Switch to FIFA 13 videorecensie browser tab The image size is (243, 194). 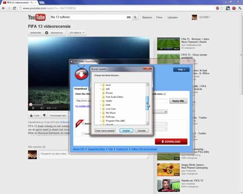19,2
